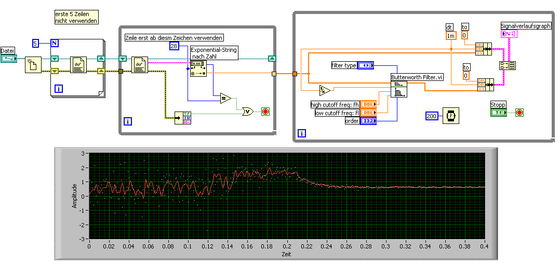Click the For Loop iteration terminal i
The height and width of the screenshot is (264, 560).
(58, 89)
